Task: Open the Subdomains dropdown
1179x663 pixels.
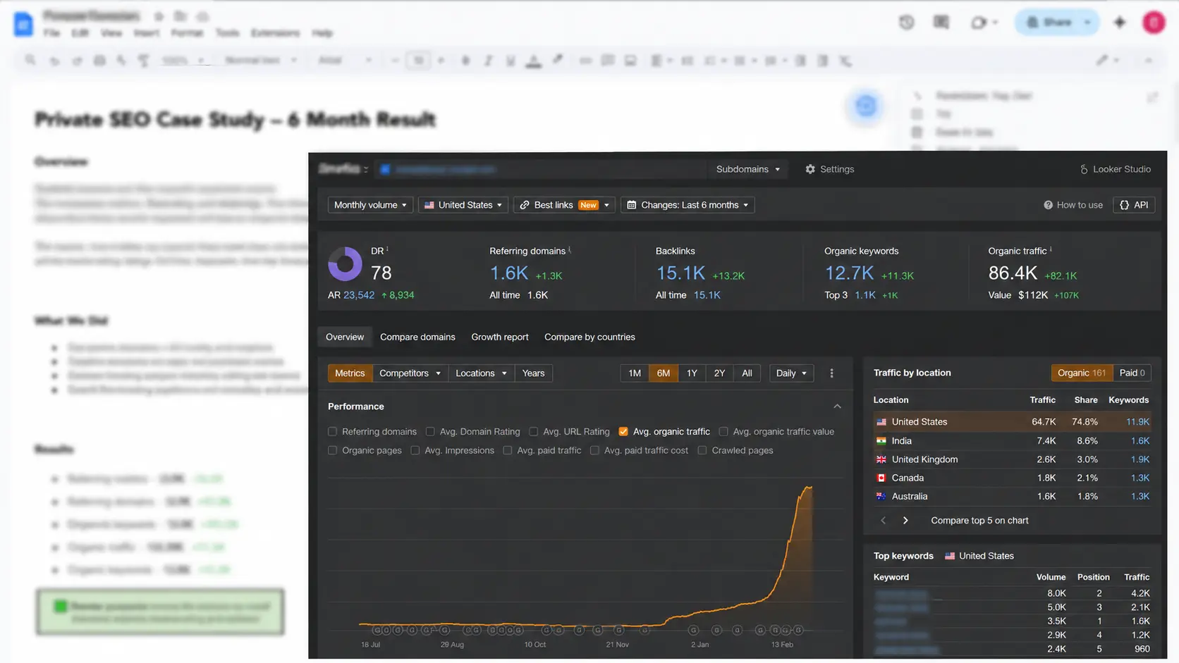Action: pos(747,169)
